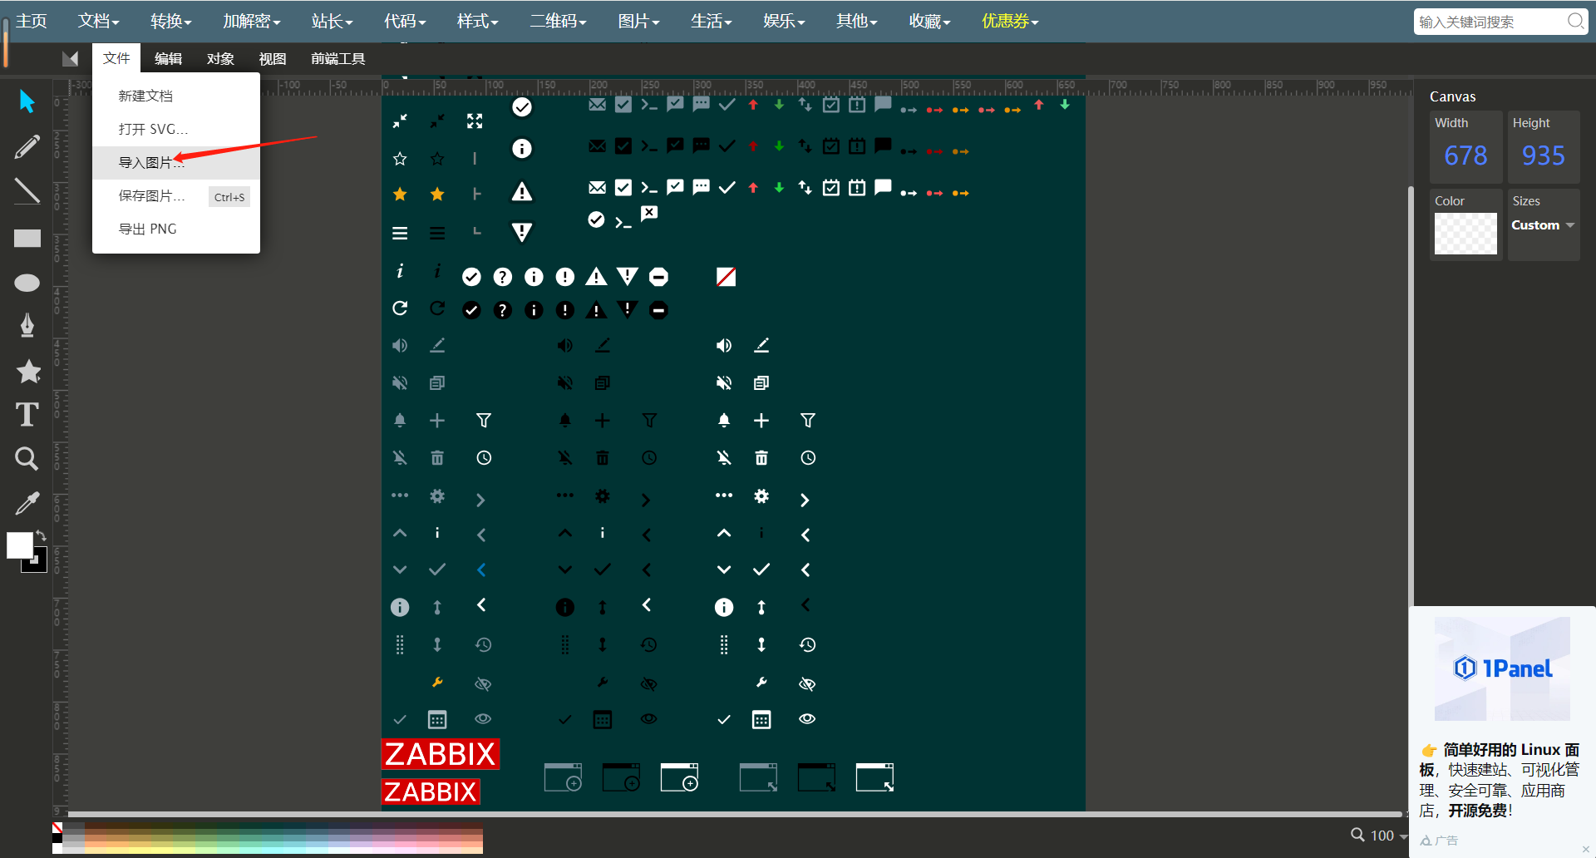Open 代码 dropdown menu

(x=404, y=21)
